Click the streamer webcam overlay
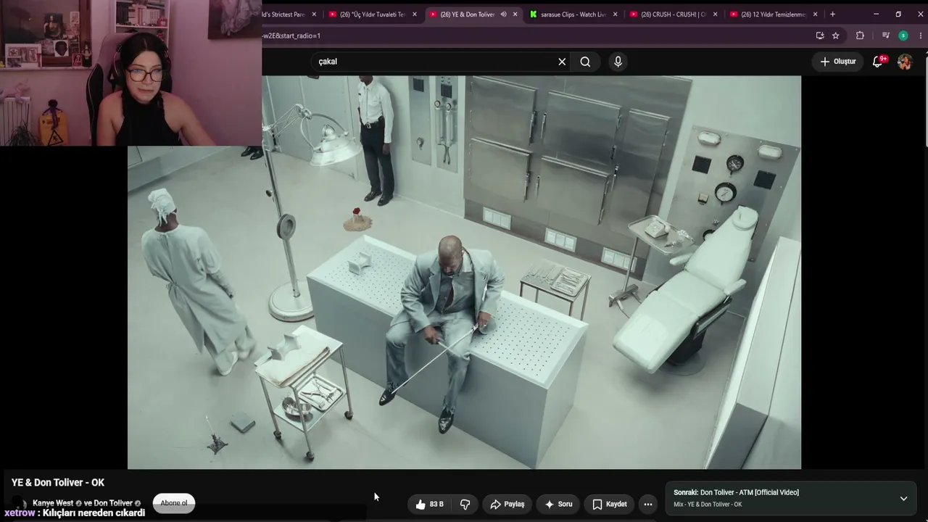Viewport: 928px width, 522px height. point(130,72)
